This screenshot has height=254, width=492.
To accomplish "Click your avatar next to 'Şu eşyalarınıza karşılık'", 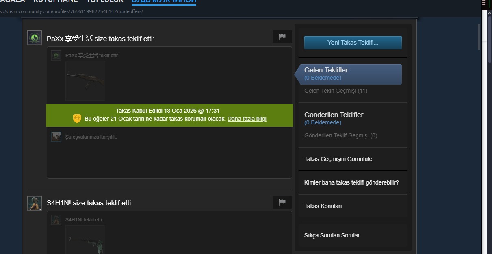I will [x=56, y=137].
